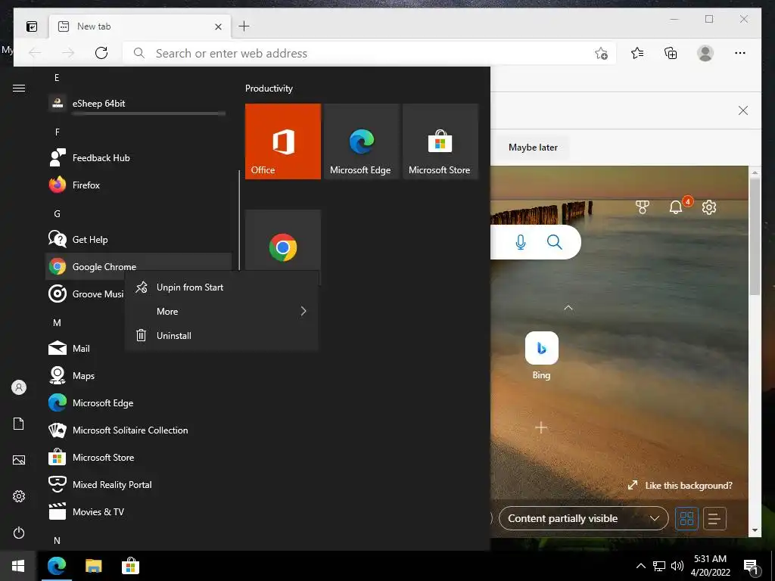Viewport: 775px width, 581px height.
Task: Jump to letter M app group header
Action: (58, 322)
